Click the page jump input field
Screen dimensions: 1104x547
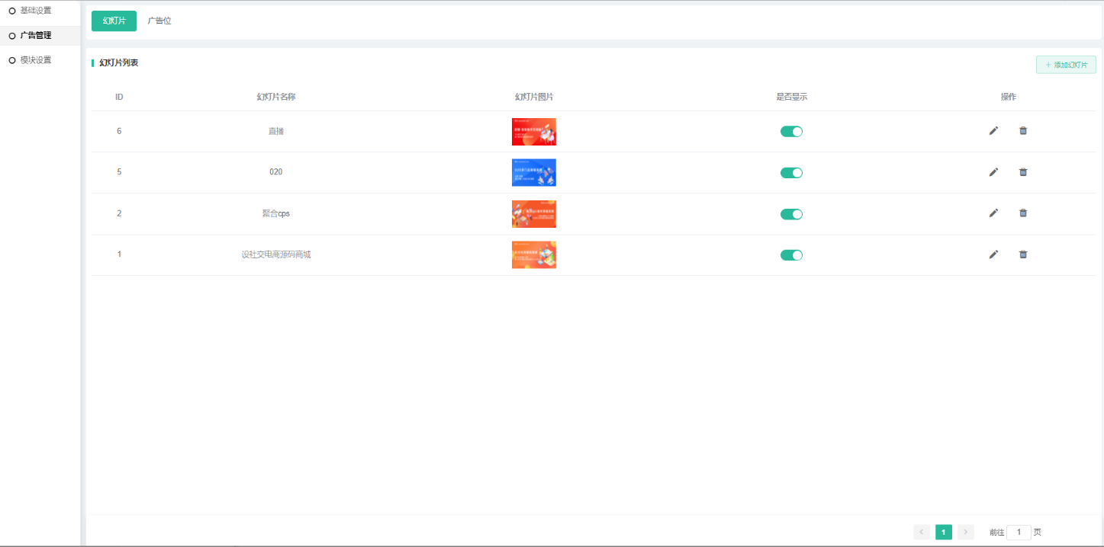(1019, 533)
